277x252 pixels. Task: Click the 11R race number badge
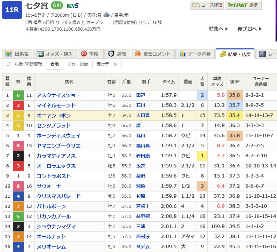(12, 10)
